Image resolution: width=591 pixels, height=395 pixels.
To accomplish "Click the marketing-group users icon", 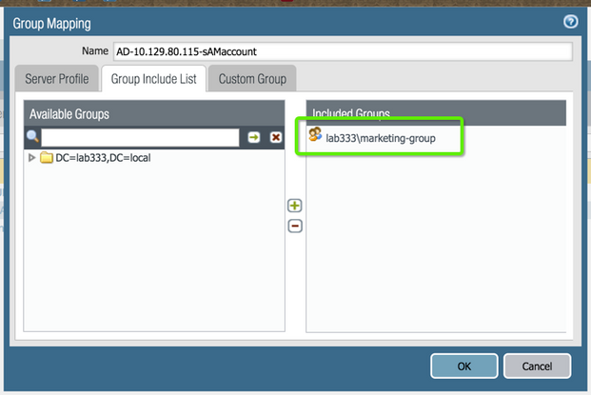I will (x=315, y=134).
